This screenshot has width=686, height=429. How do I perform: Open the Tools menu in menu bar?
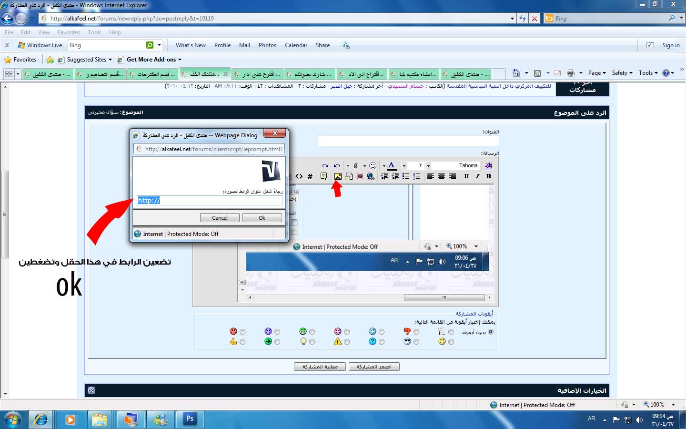(94, 32)
